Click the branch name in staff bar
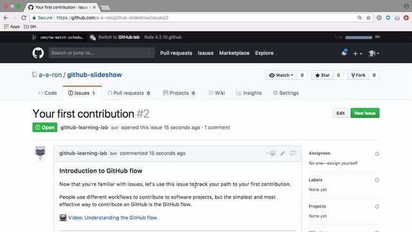 click(x=62, y=37)
